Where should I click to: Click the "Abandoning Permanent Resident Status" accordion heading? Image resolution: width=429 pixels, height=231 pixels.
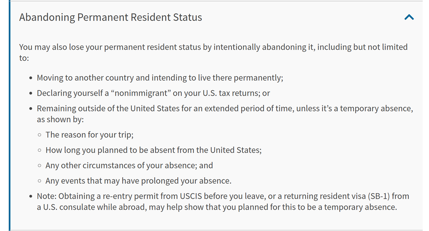tap(110, 17)
